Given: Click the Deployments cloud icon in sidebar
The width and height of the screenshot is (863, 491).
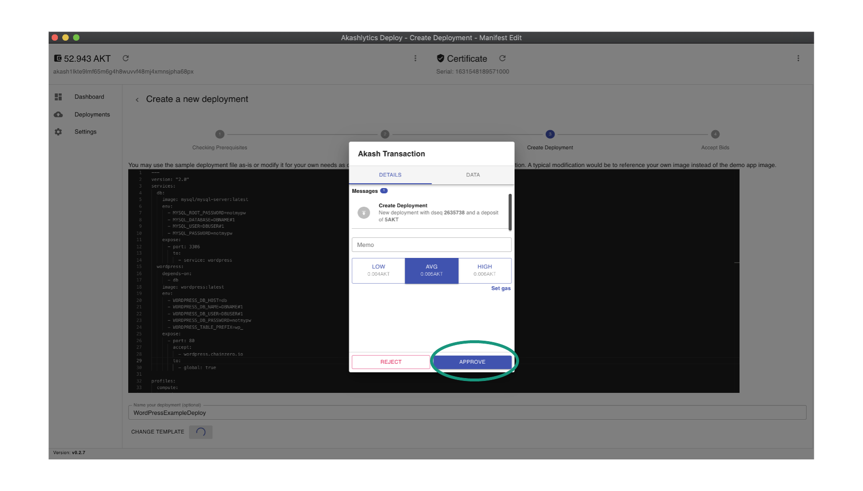Looking at the screenshot, I should [58, 114].
